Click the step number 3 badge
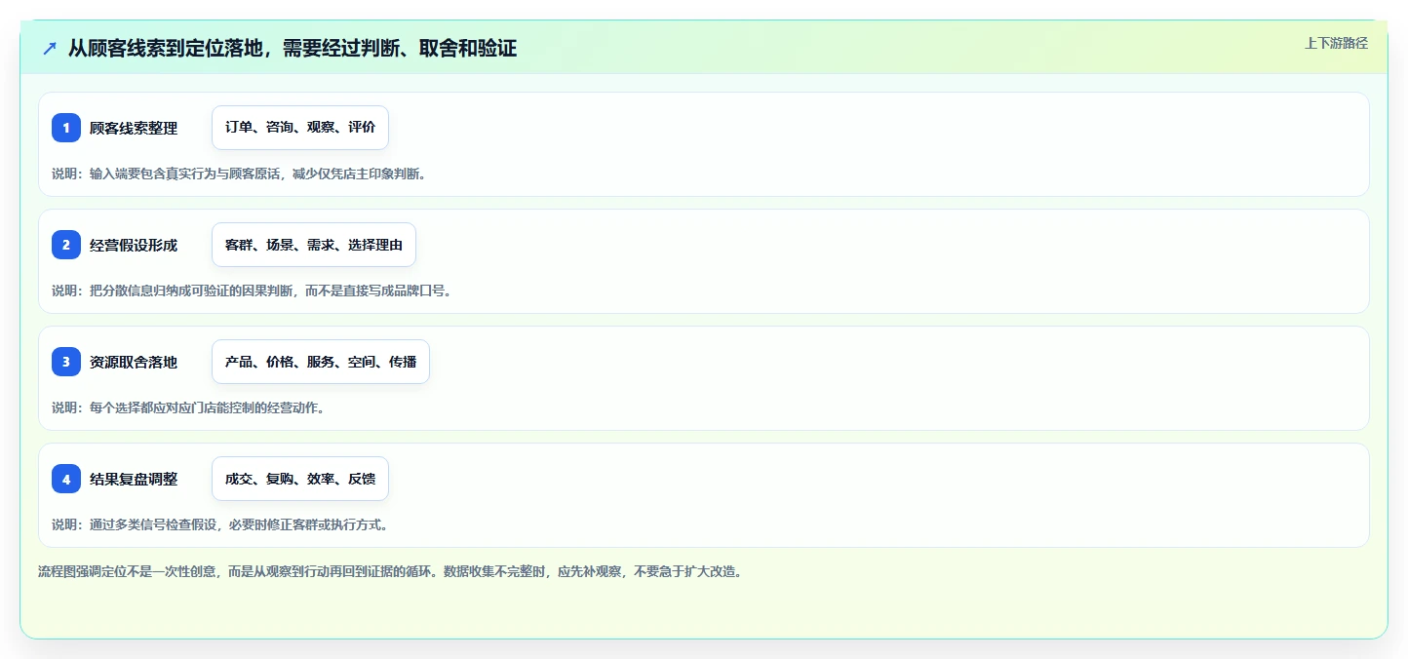This screenshot has height=659, width=1408. [x=66, y=362]
